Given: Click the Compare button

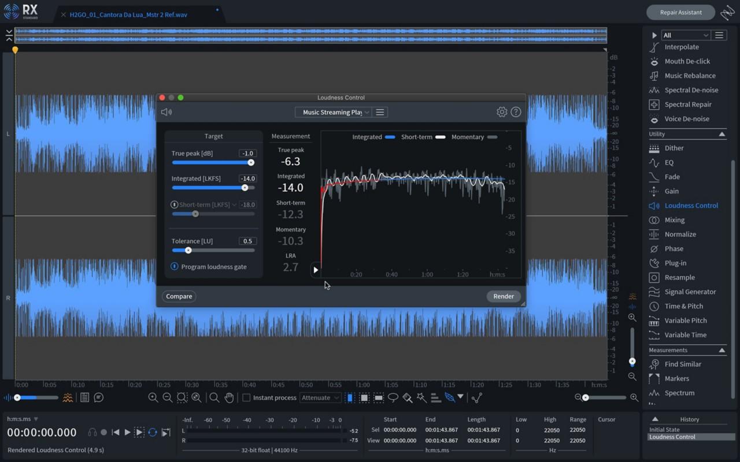Looking at the screenshot, I should (179, 296).
